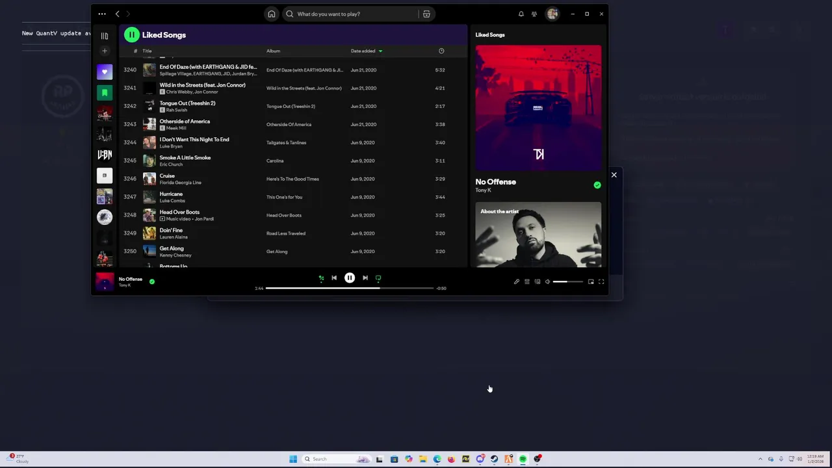Click the No Offense cover in player bar
This screenshot has height=468, width=832.
click(x=105, y=281)
